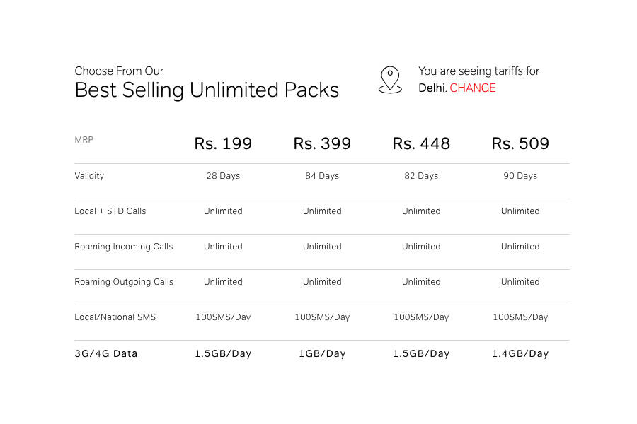This screenshot has width=637, height=424.
Task: Click the CHANGE link to switch city
Action: pos(472,88)
